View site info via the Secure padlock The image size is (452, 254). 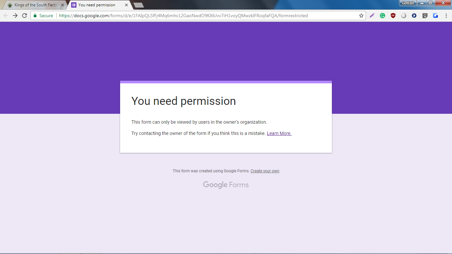click(35, 16)
